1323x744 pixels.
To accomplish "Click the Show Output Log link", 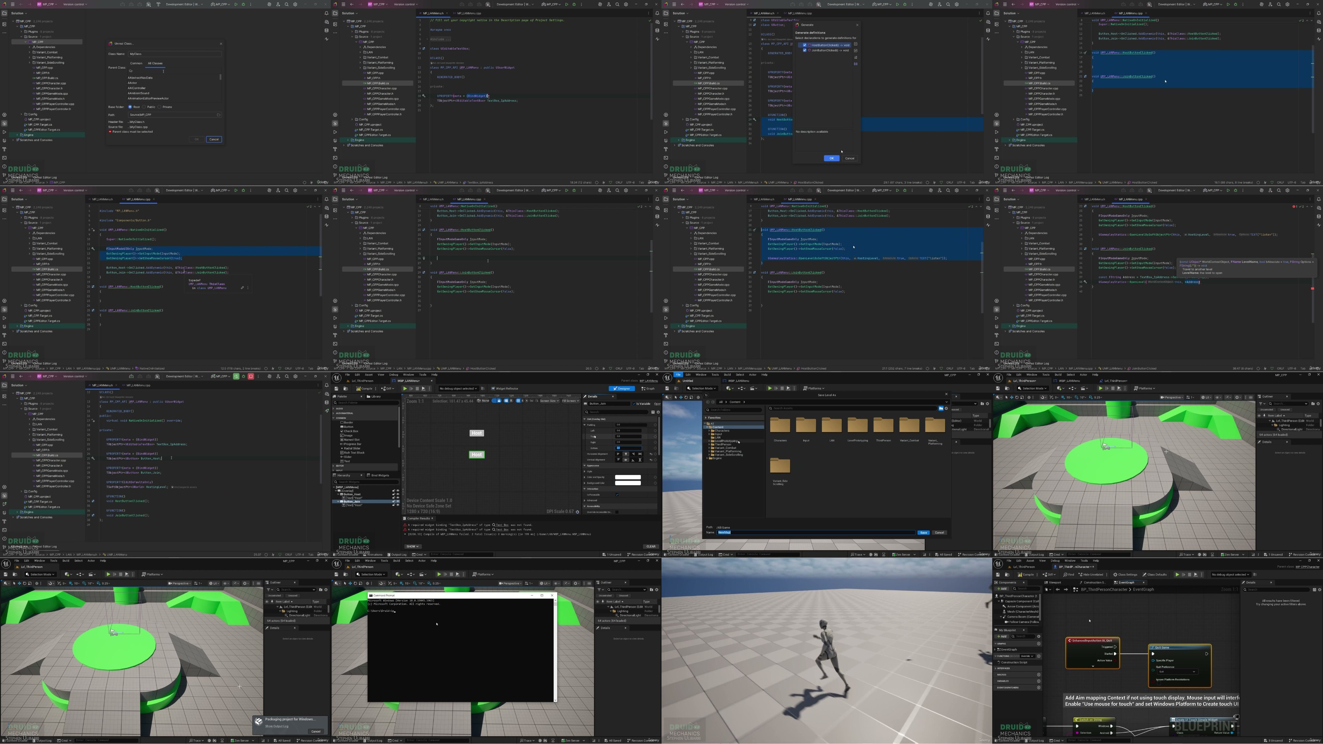I will point(276,726).
